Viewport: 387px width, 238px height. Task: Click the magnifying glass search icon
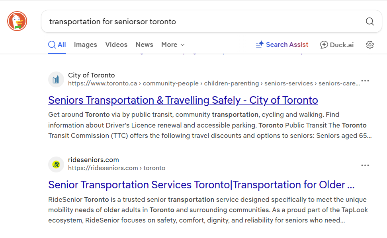[369, 21]
